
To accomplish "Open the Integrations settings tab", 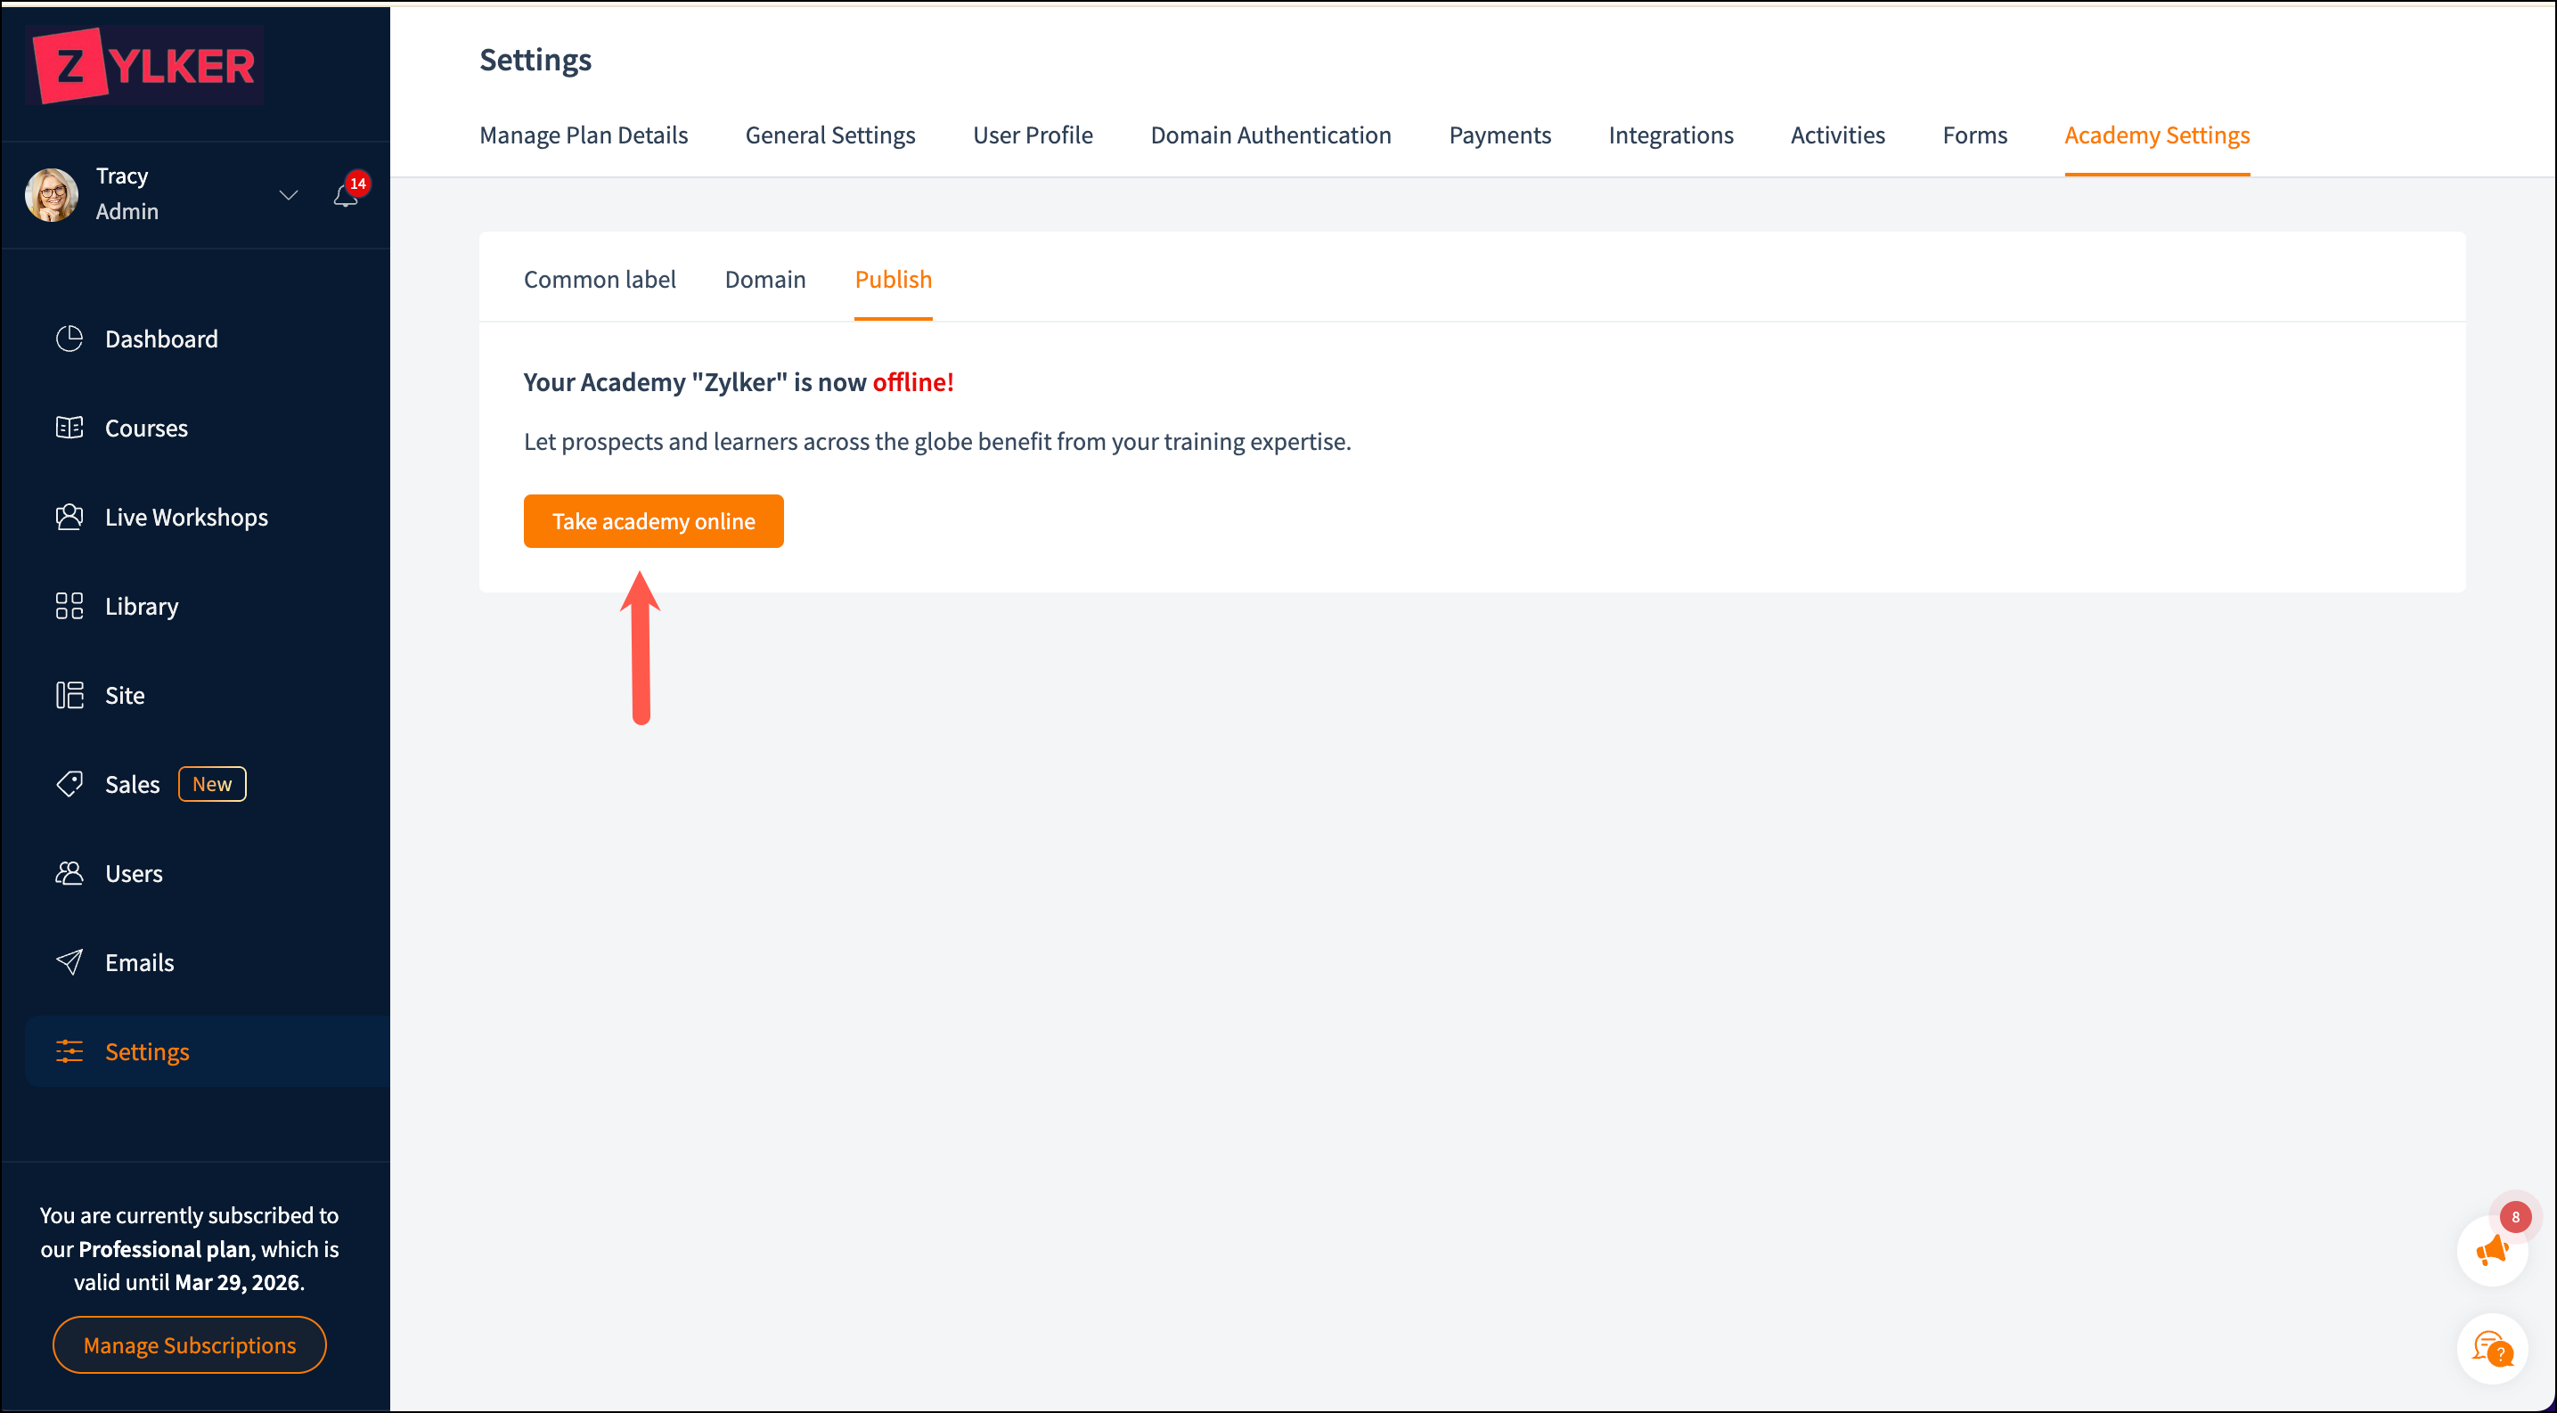I will tap(1671, 135).
